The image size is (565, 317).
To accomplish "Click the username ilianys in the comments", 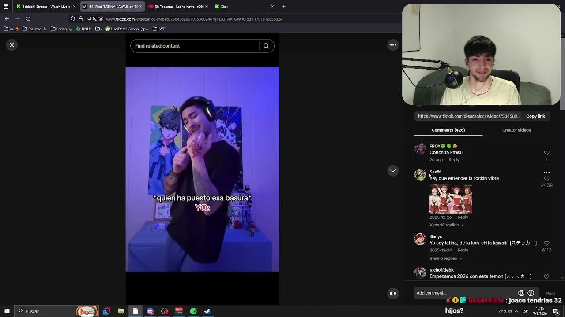I will coord(436,237).
